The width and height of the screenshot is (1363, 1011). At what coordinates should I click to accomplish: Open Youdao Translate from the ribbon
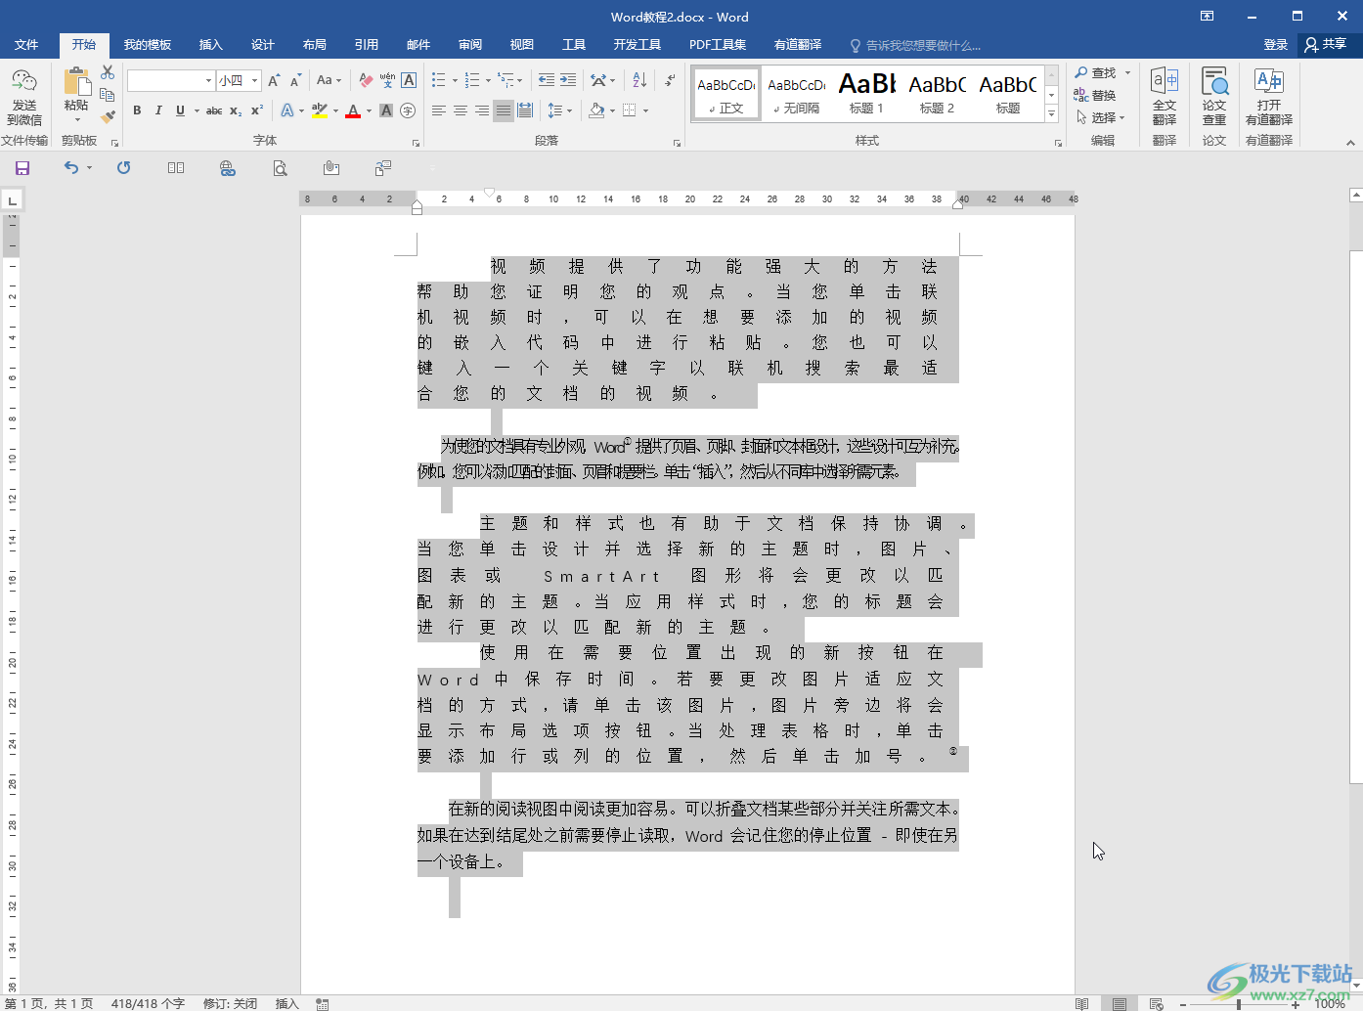point(1269,96)
